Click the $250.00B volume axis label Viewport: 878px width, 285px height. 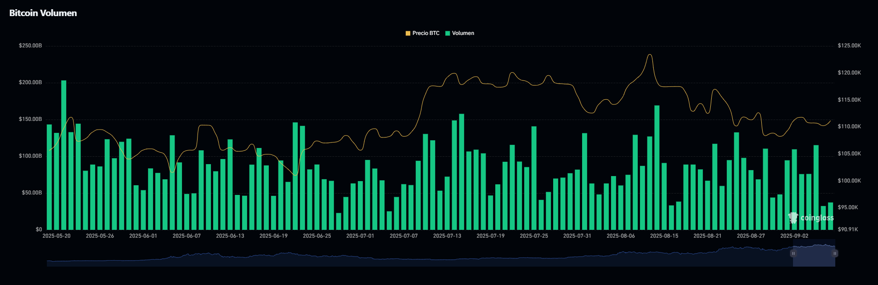pos(30,46)
